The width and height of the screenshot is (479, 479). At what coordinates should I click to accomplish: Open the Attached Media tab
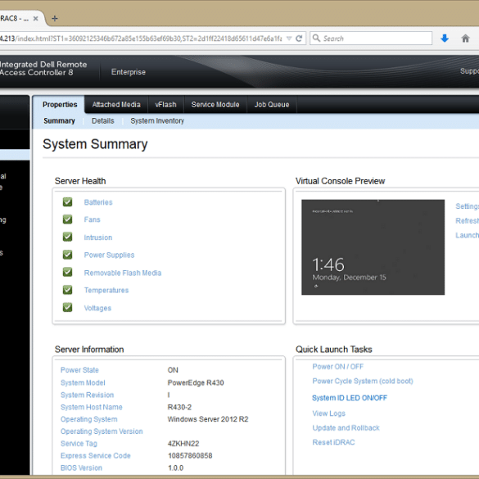tap(116, 105)
